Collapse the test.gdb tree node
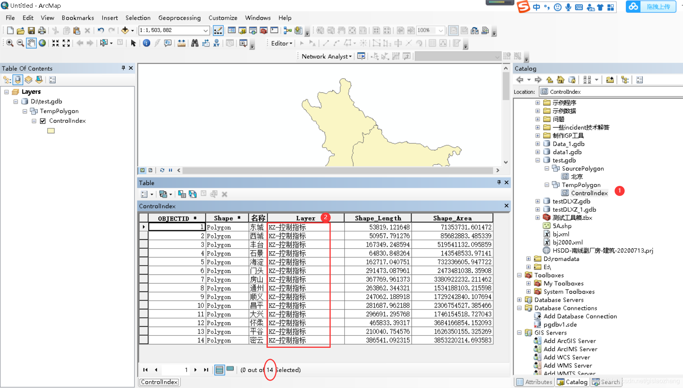683x388 pixels. pos(537,160)
